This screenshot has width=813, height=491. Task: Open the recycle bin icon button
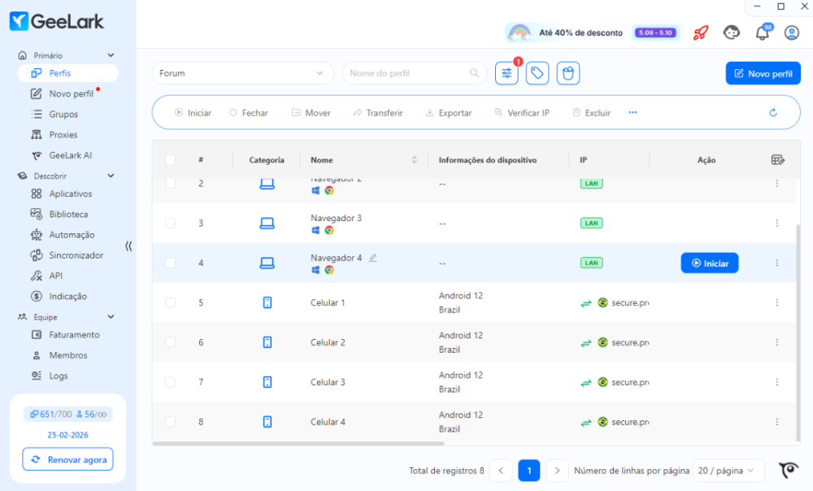point(568,74)
